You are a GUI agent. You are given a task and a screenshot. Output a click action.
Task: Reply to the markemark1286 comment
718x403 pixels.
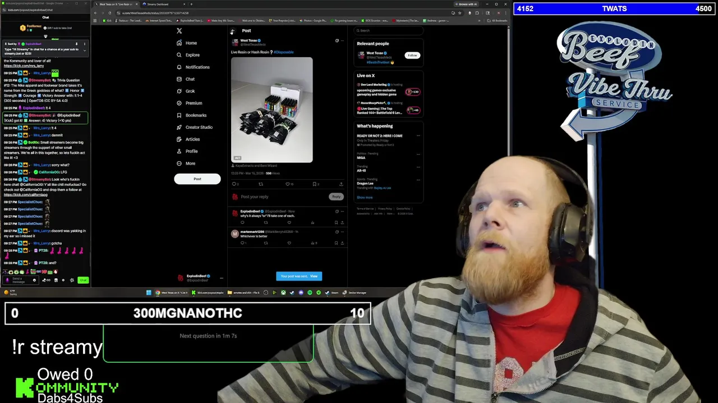pos(243,243)
